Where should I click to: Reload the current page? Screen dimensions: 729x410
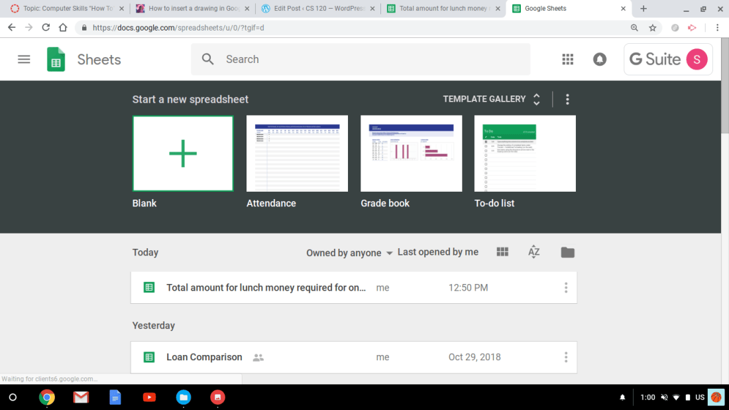tap(46, 27)
